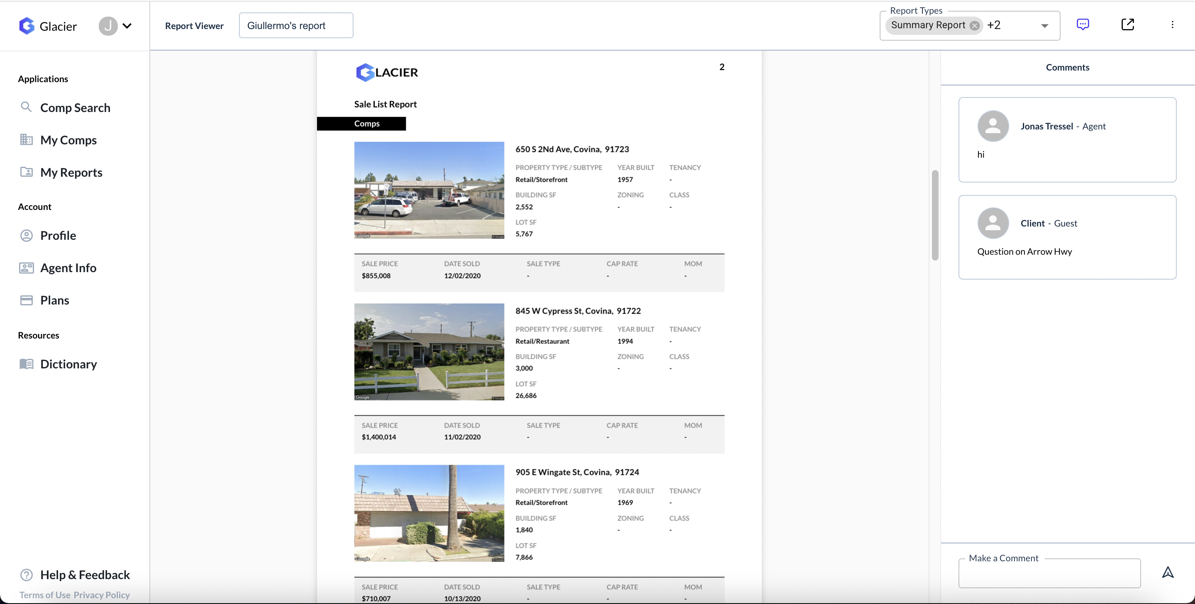Screen dimensions: 1195x604
Task: Click the 905 E Wingate St property photo
Action: pos(429,513)
